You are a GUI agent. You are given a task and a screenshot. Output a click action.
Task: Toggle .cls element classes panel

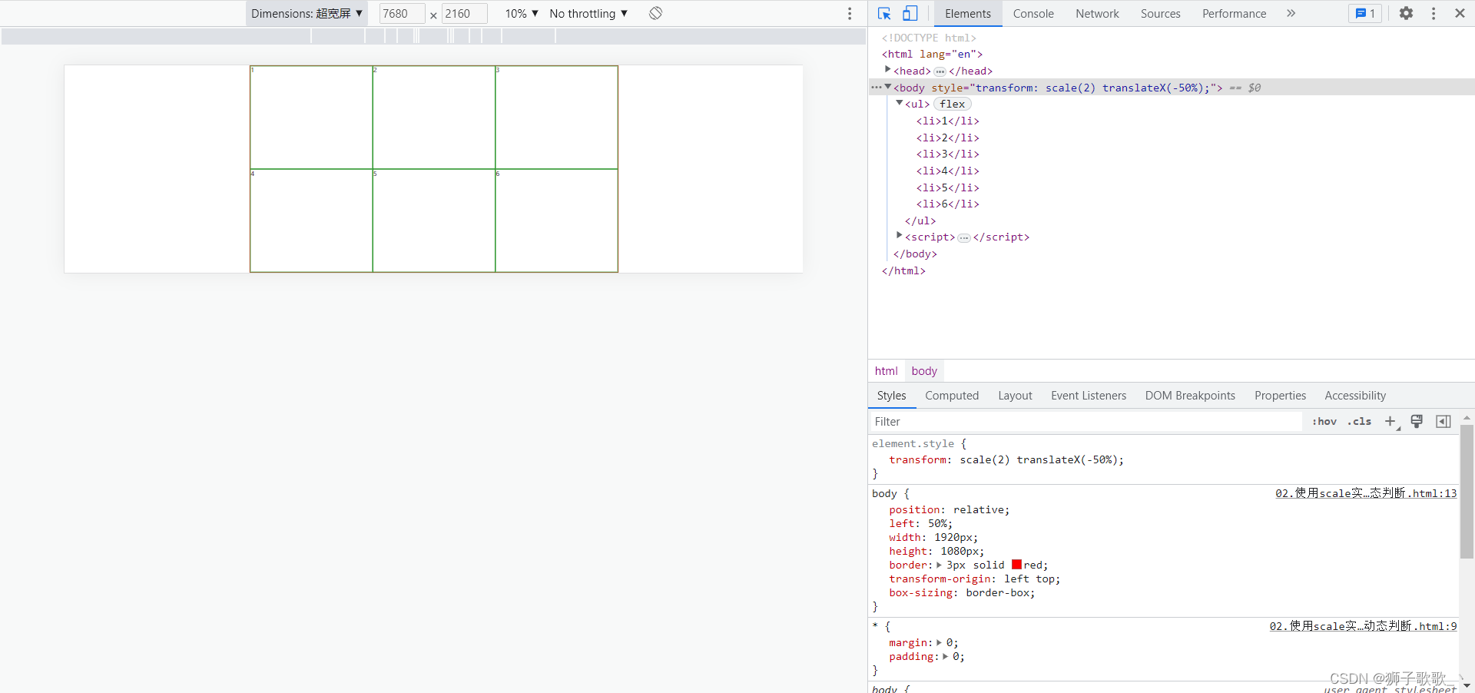pyautogui.click(x=1359, y=421)
